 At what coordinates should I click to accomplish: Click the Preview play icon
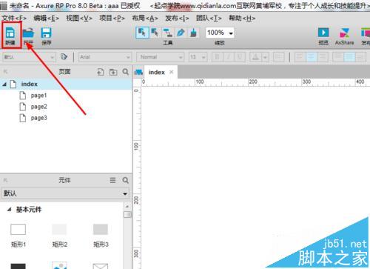click(323, 33)
